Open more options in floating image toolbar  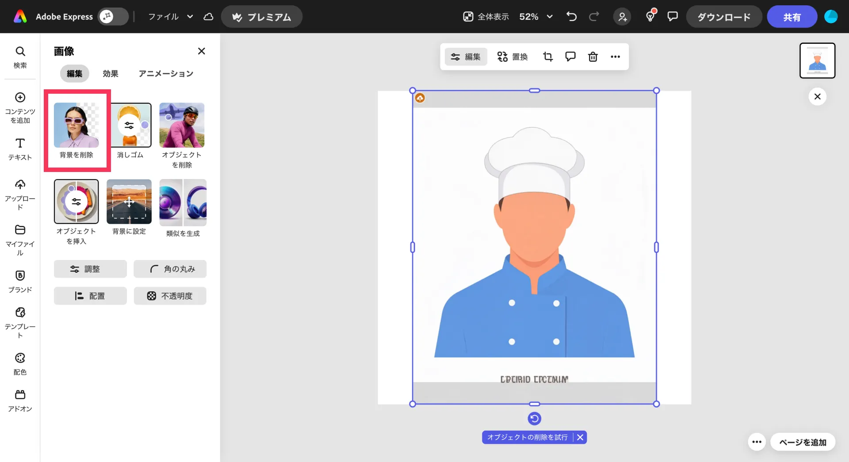(615, 57)
